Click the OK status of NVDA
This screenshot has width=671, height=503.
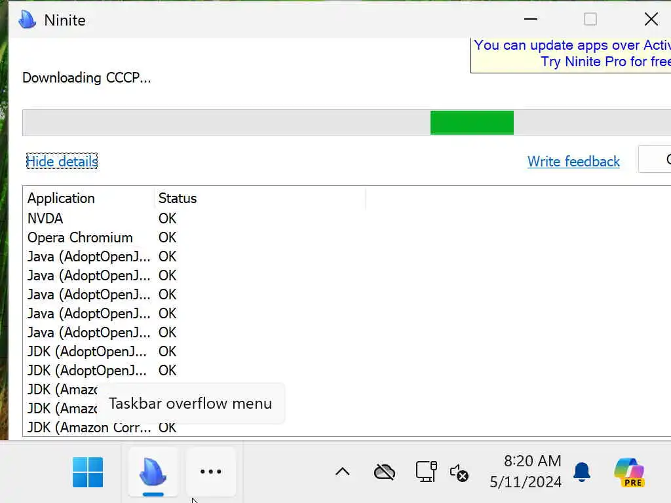click(167, 219)
